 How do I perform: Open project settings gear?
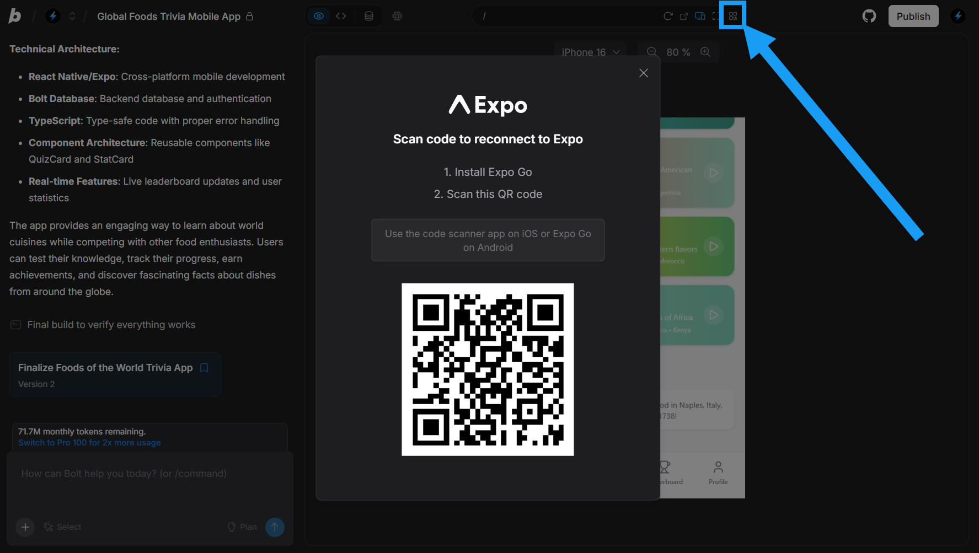coord(397,16)
